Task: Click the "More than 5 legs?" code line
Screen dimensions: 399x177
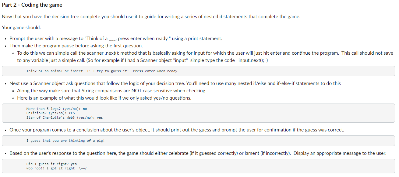Action: (57, 109)
